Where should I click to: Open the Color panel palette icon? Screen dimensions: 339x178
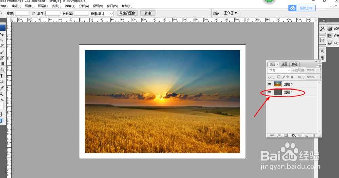click(330, 29)
